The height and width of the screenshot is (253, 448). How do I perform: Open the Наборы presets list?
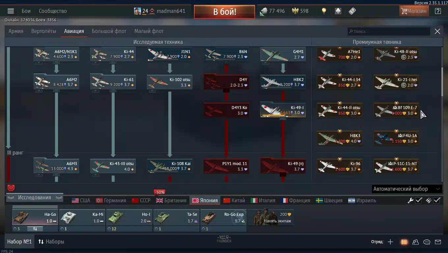51,242
